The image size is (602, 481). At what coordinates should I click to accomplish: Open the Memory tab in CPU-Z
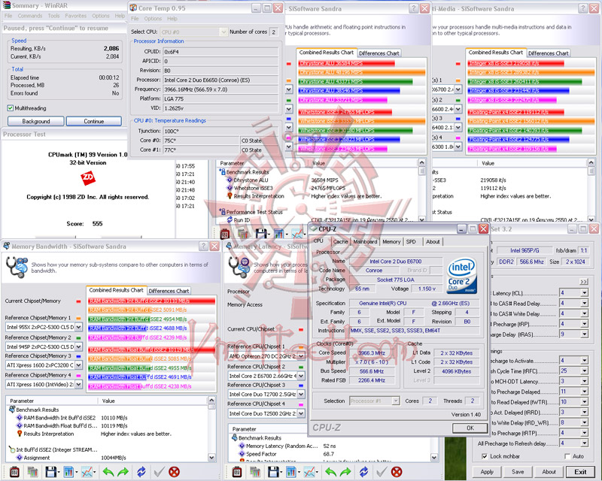tap(391, 242)
